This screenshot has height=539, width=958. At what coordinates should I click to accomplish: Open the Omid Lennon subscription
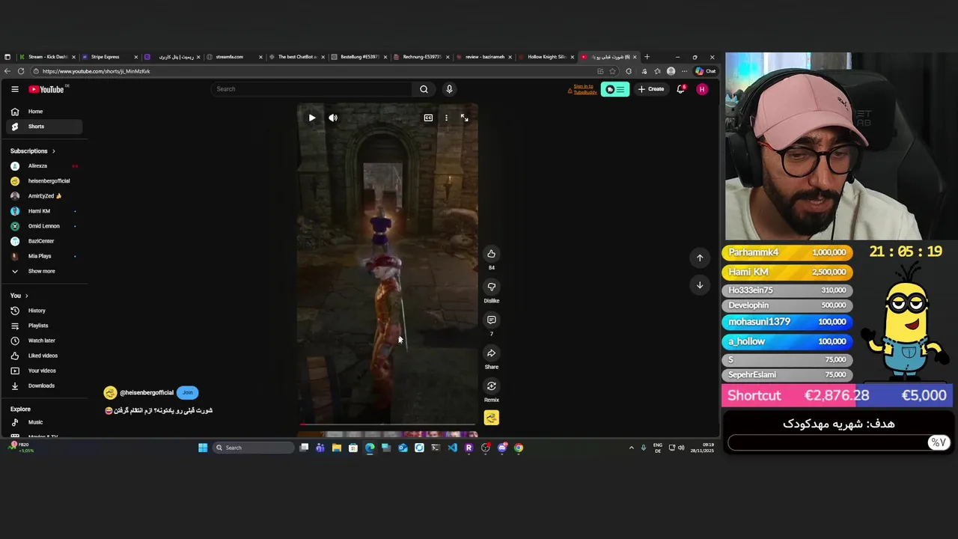45,226
